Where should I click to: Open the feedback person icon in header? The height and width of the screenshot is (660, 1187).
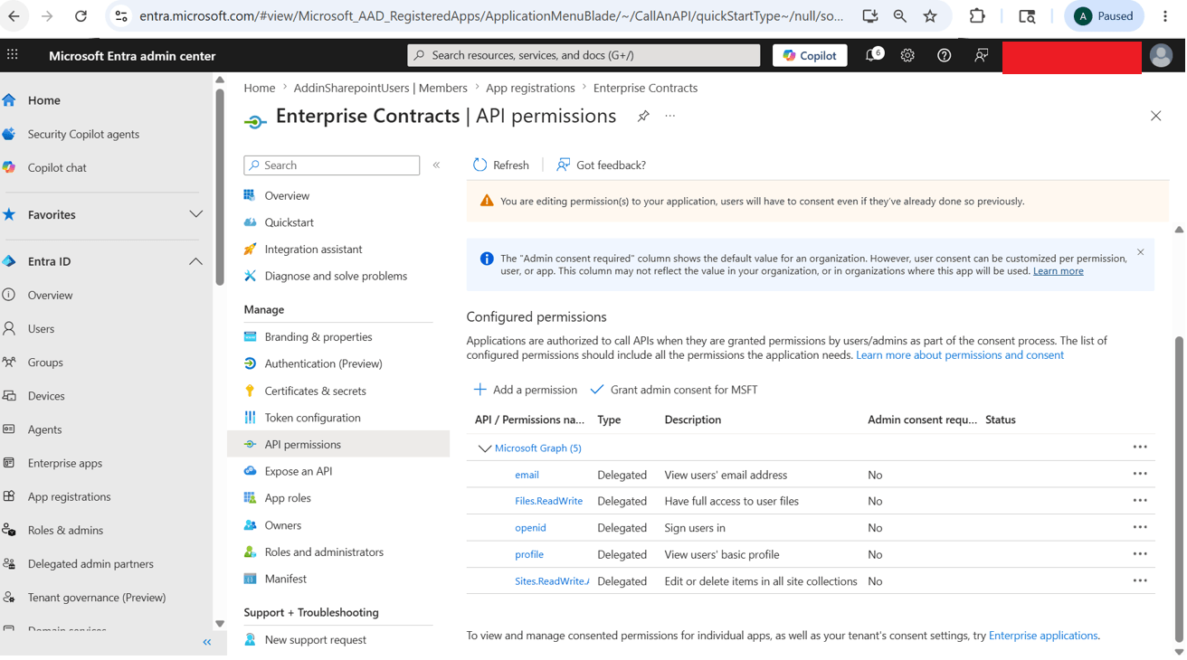(981, 55)
